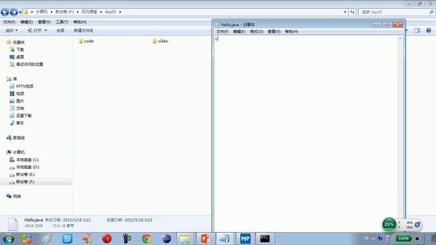
Task: Open Notepad's 编辑(E) menu
Action: pyautogui.click(x=239, y=31)
